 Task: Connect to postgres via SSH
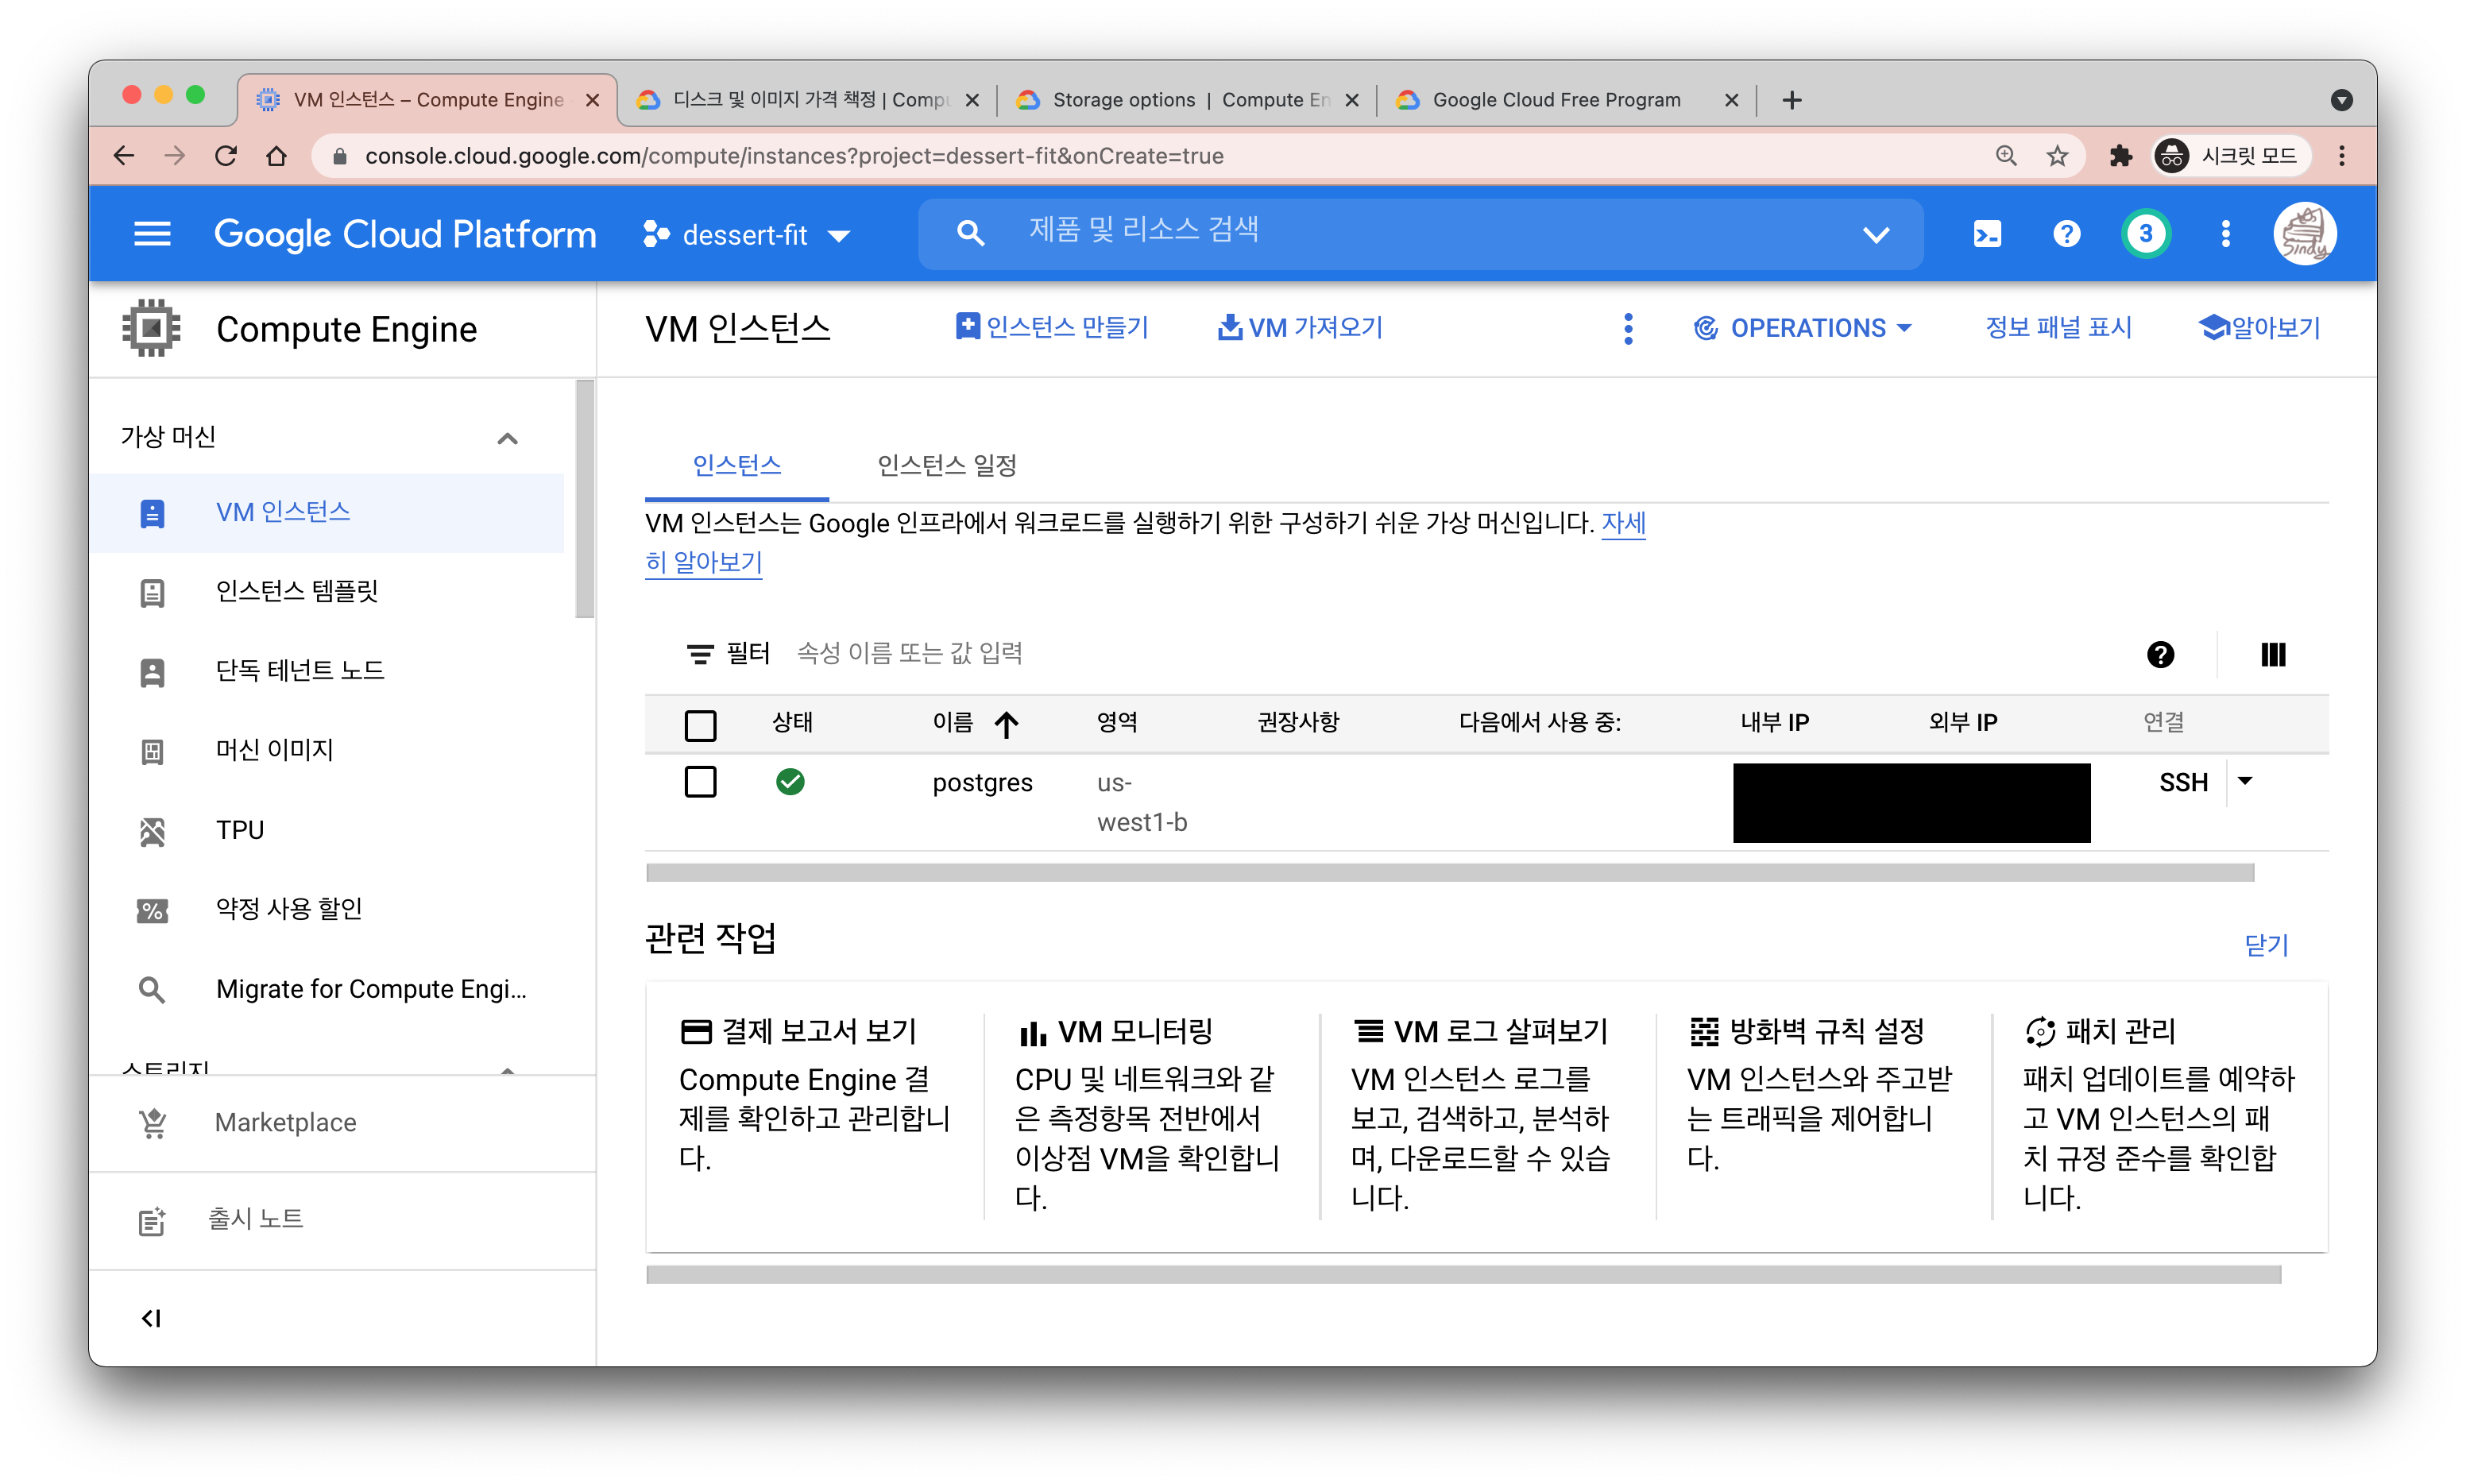click(x=2182, y=782)
